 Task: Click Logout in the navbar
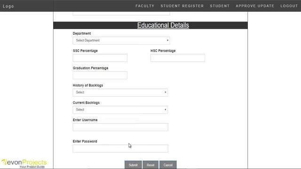point(289,6)
